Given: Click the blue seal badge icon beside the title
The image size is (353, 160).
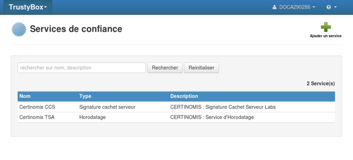Looking at the screenshot, I should [x=19, y=29].
